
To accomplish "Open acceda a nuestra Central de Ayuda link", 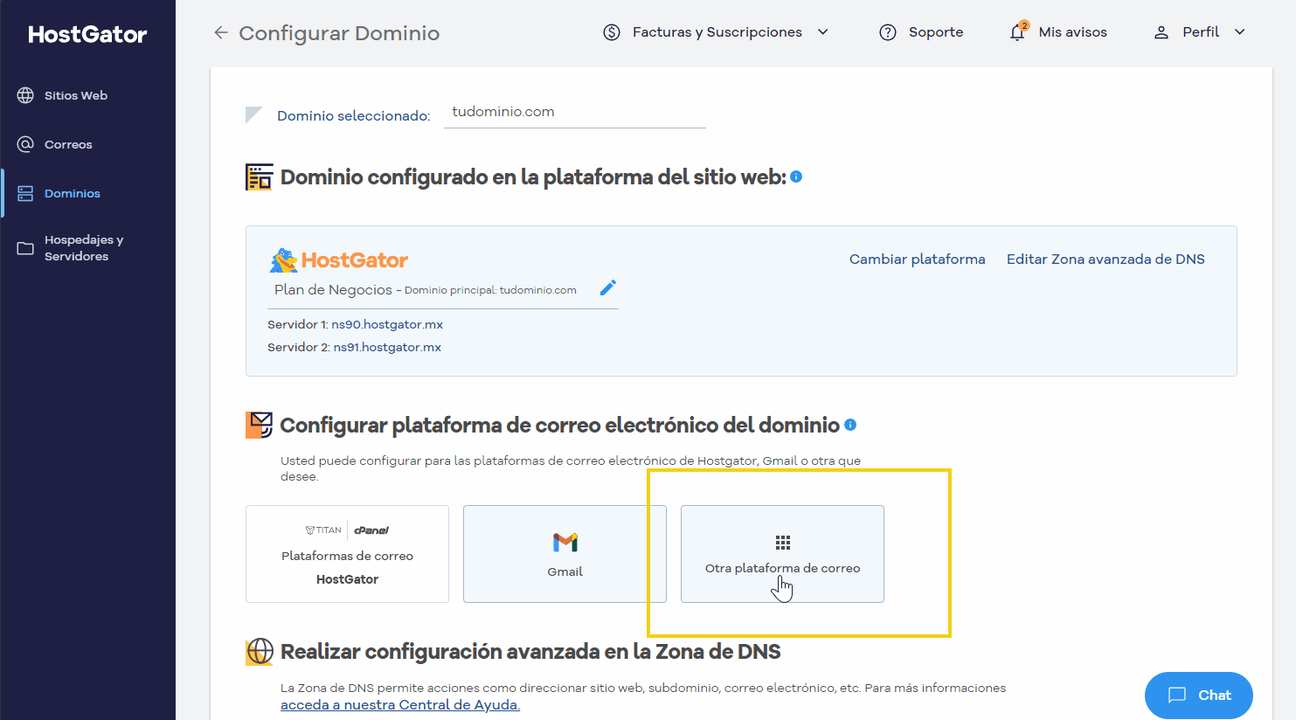I will click(400, 705).
